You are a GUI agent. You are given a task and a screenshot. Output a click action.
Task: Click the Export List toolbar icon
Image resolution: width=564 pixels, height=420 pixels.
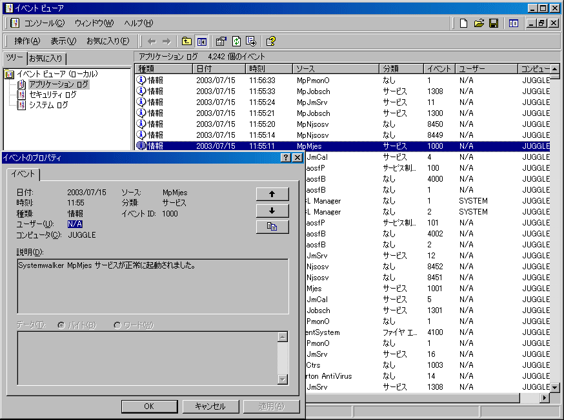(251, 41)
